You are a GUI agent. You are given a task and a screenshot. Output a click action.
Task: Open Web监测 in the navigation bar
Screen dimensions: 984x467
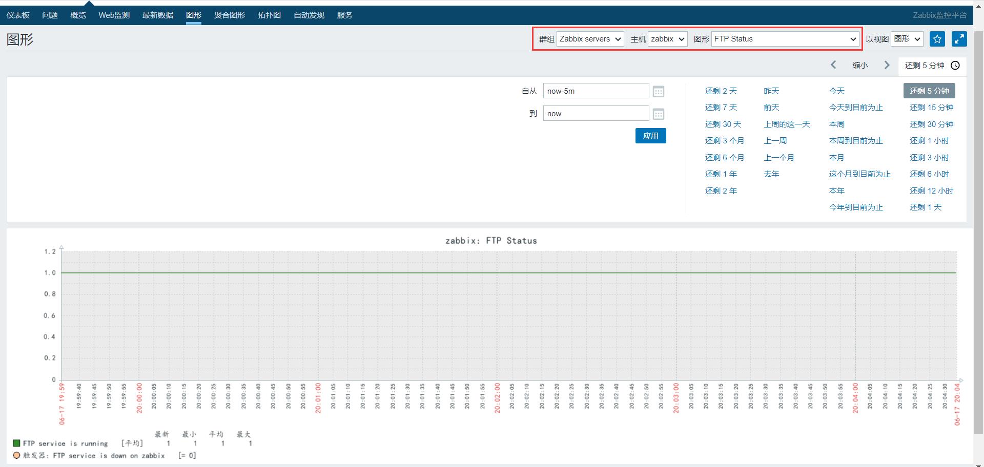(114, 15)
